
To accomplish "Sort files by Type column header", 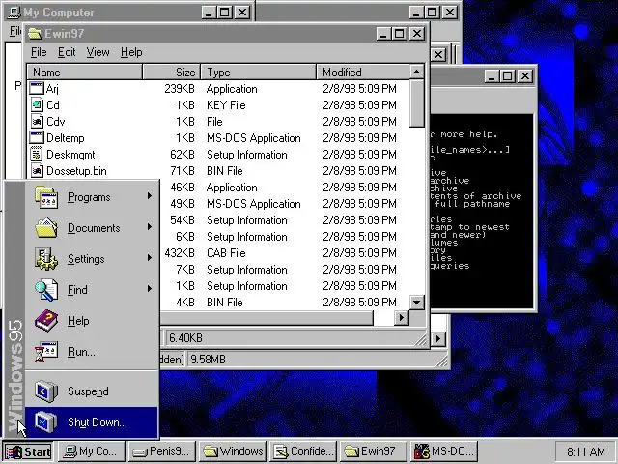I will click(x=259, y=72).
